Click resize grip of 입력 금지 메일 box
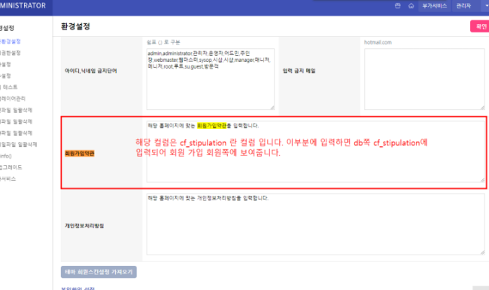489x290 pixels. 482,107
